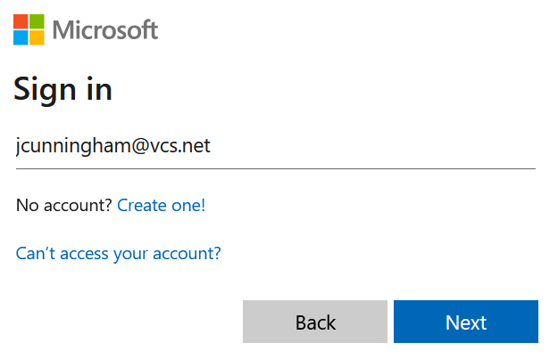Open the "Create one!" link
The height and width of the screenshot is (359, 558).
pos(161,206)
